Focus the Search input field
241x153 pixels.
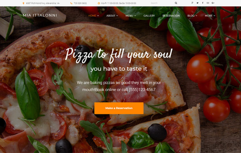(x=161, y=3)
